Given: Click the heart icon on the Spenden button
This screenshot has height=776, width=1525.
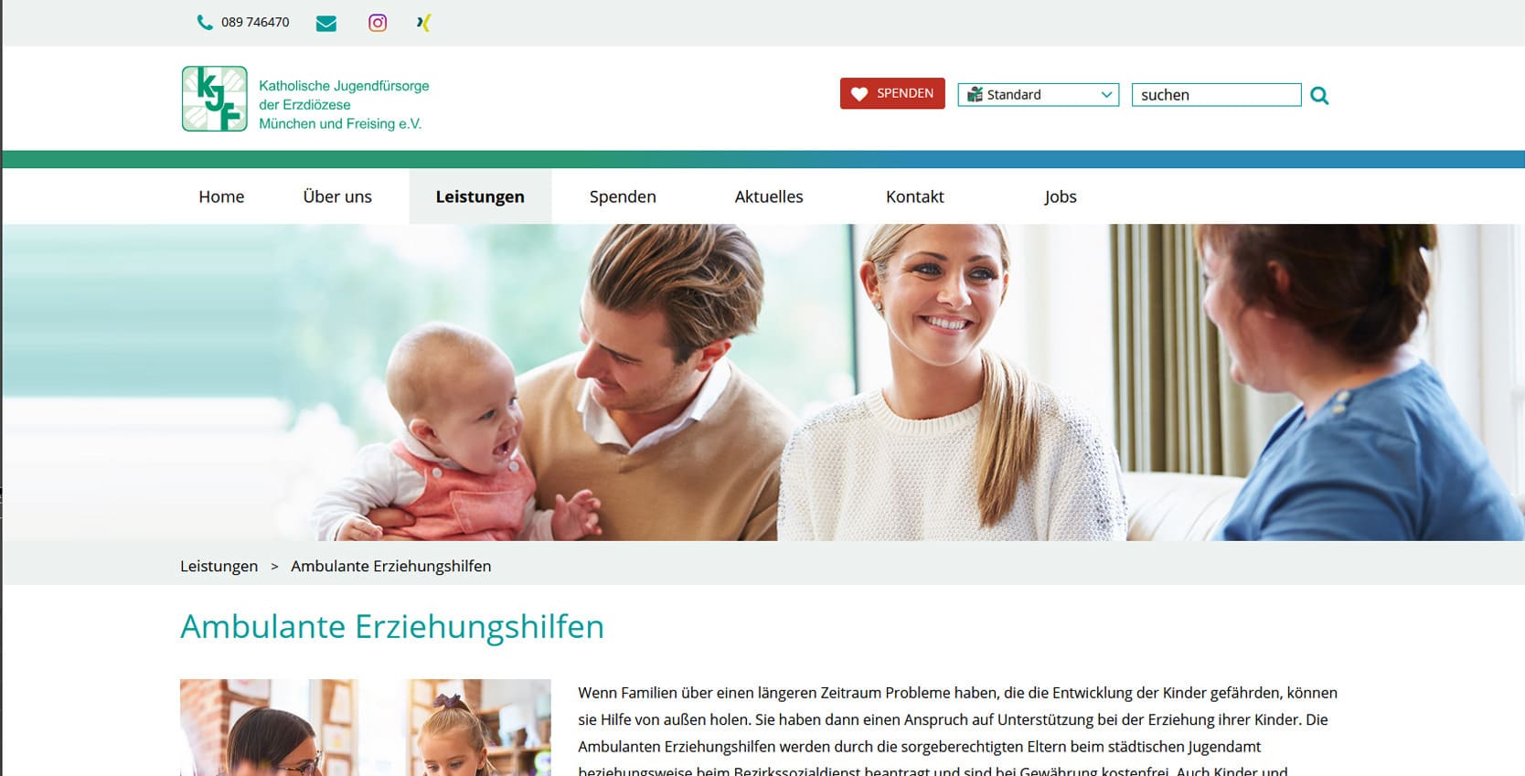Looking at the screenshot, I should pyautogui.click(x=859, y=93).
